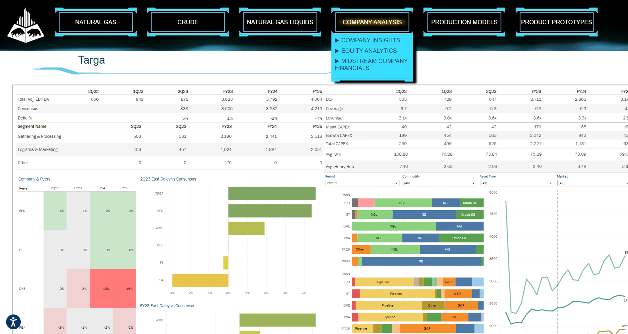Click the Midstream Company Financials arrow icon
The height and width of the screenshot is (334, 628).
point(337,61)
